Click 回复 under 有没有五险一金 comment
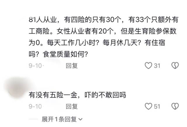Screen dimensions: 187x127 72,106
